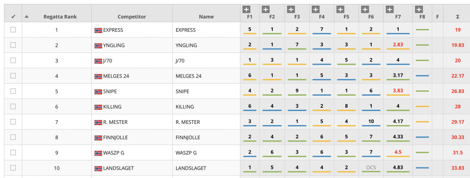
Task: Select the total 30.33 for FINNJOLLE
Action: point(458,137)
